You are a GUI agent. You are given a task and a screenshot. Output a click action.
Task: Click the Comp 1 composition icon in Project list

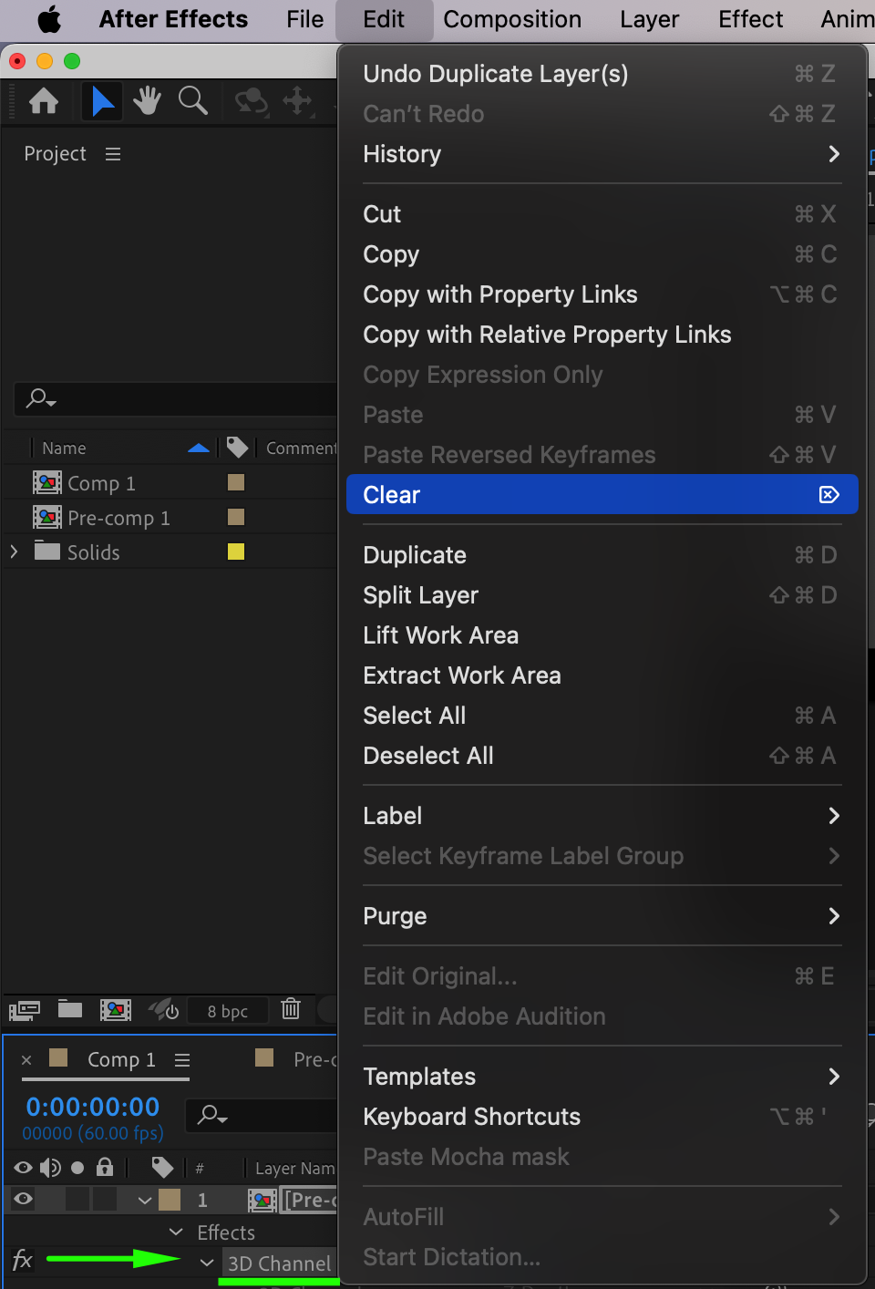(47, 482)
